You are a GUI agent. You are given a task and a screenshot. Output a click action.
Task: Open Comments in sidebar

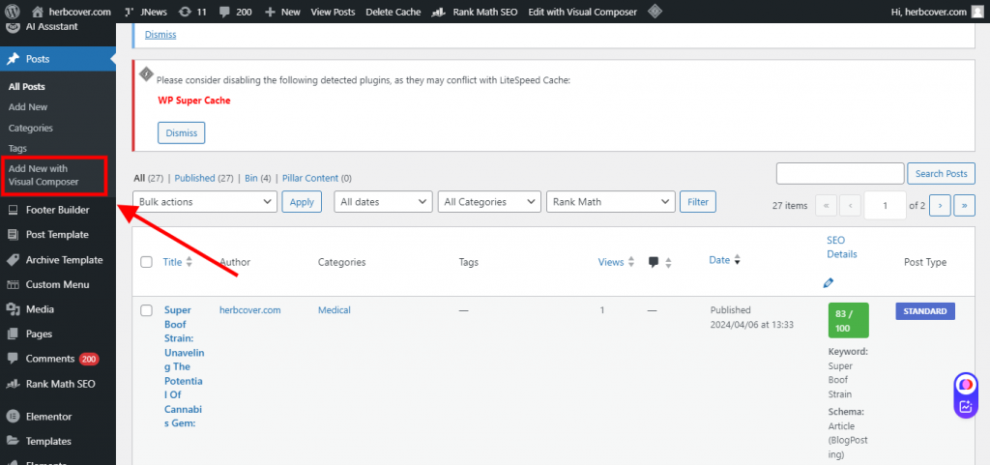point(50,359)
